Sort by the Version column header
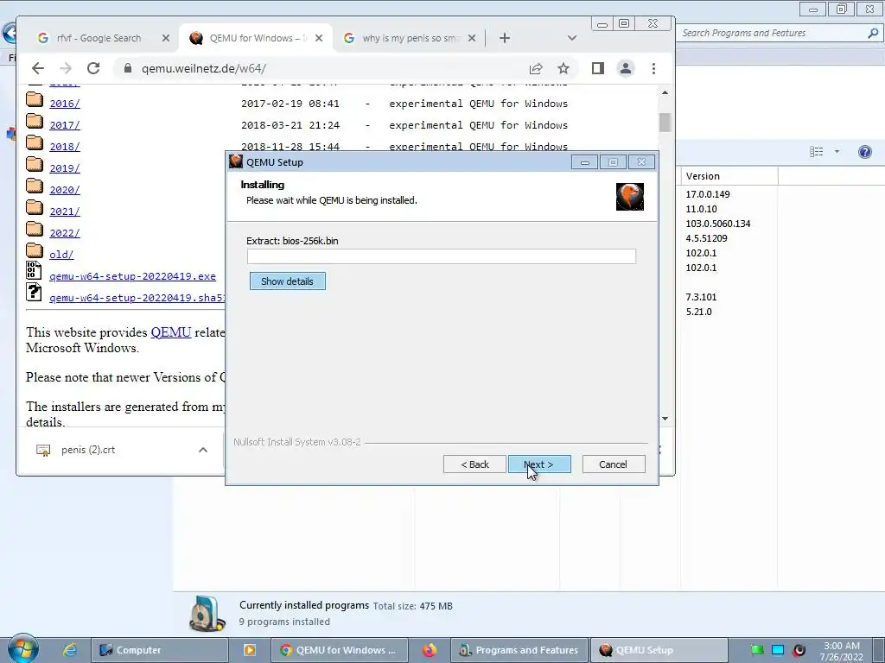Image resolution: width=885 pixels, height=663 pixels. pos(729,176)
